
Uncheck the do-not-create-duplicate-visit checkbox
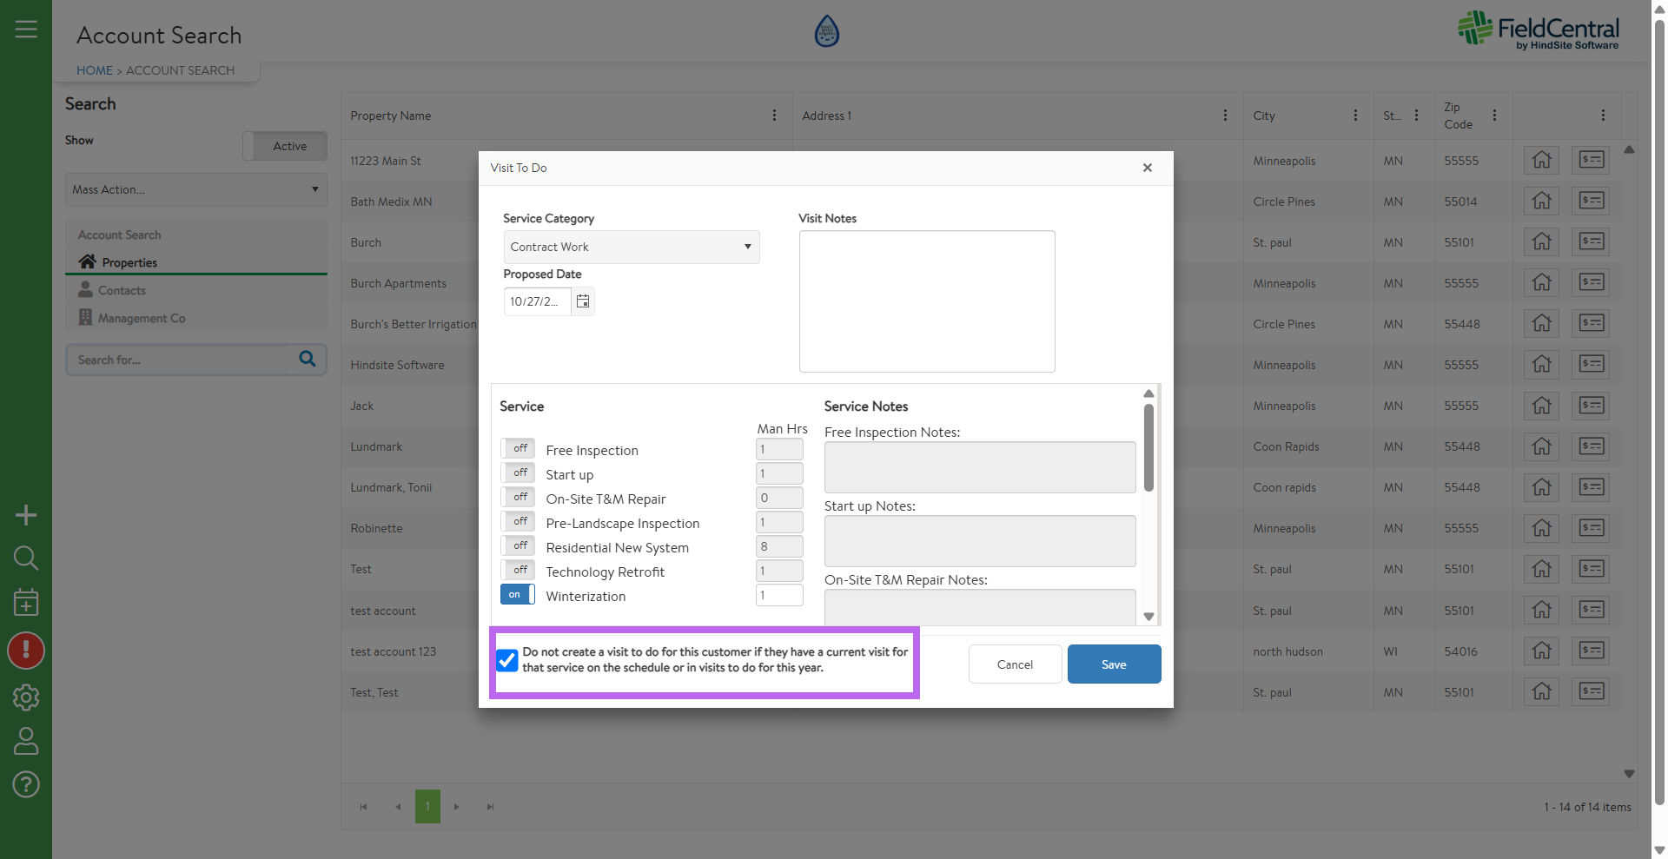tap(507, 660)
